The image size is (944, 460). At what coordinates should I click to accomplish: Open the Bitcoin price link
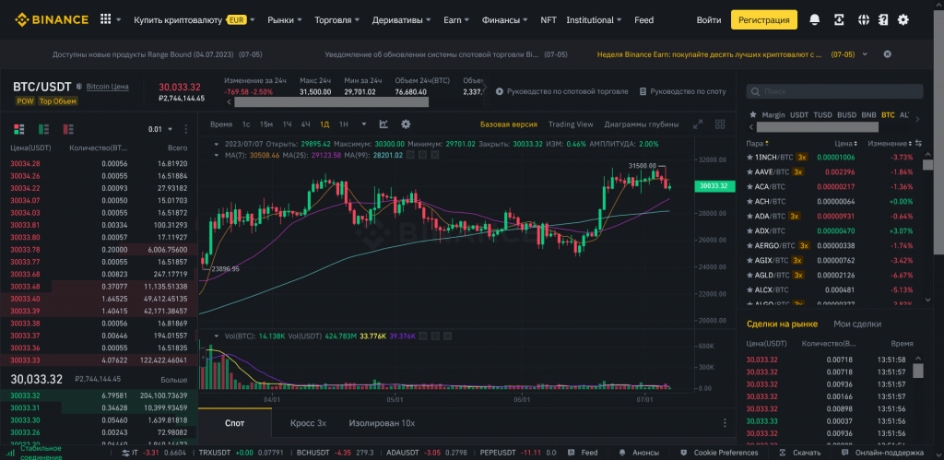pyautogui.click(x=108, y=87)
